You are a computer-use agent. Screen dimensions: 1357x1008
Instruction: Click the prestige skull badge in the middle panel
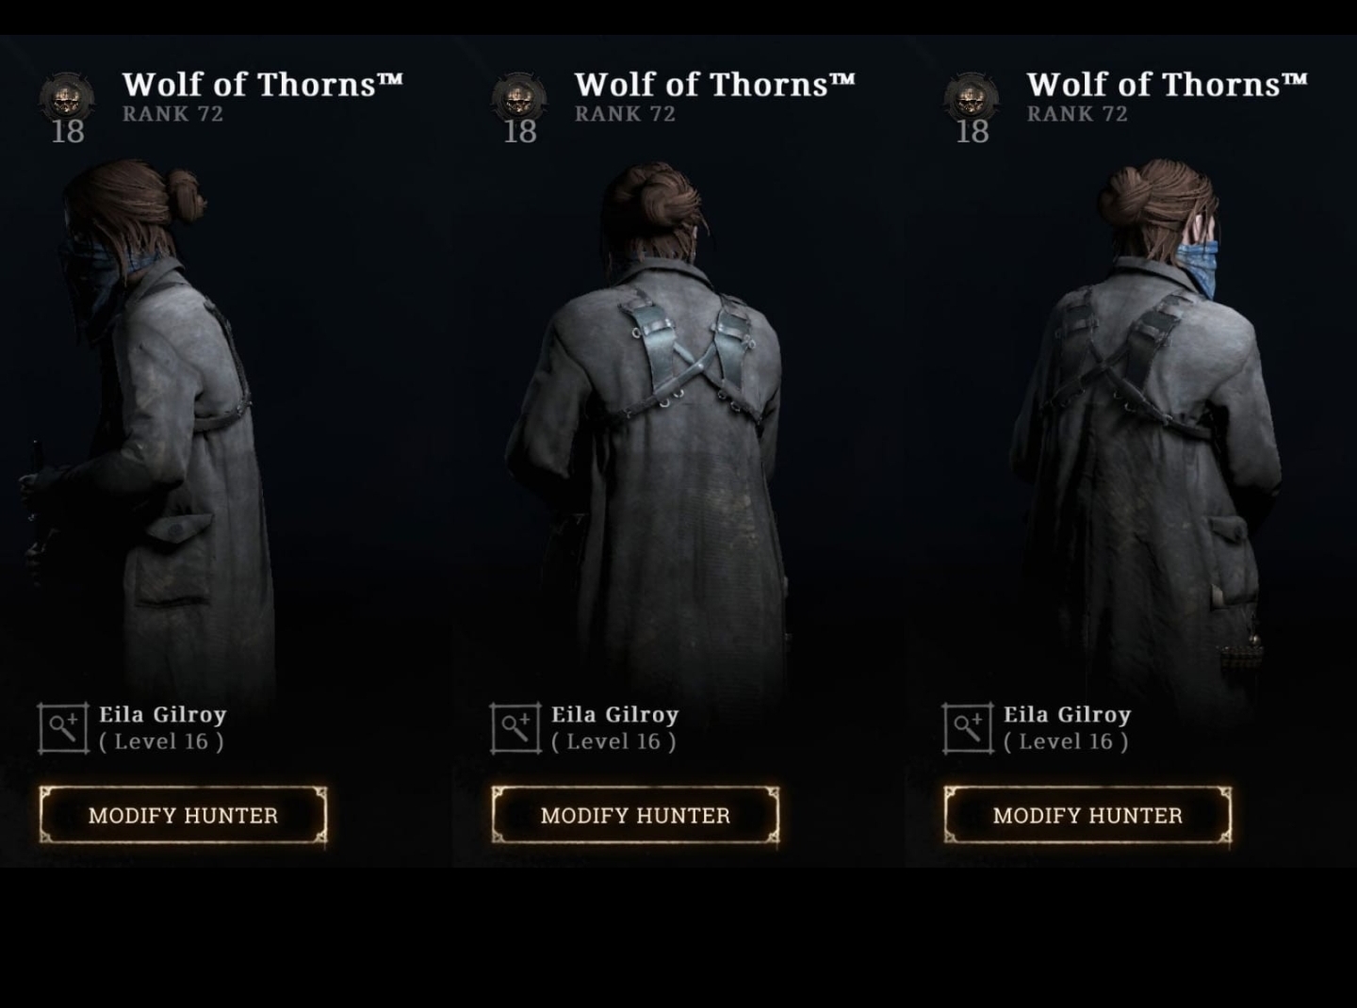(x=519, y=98)
